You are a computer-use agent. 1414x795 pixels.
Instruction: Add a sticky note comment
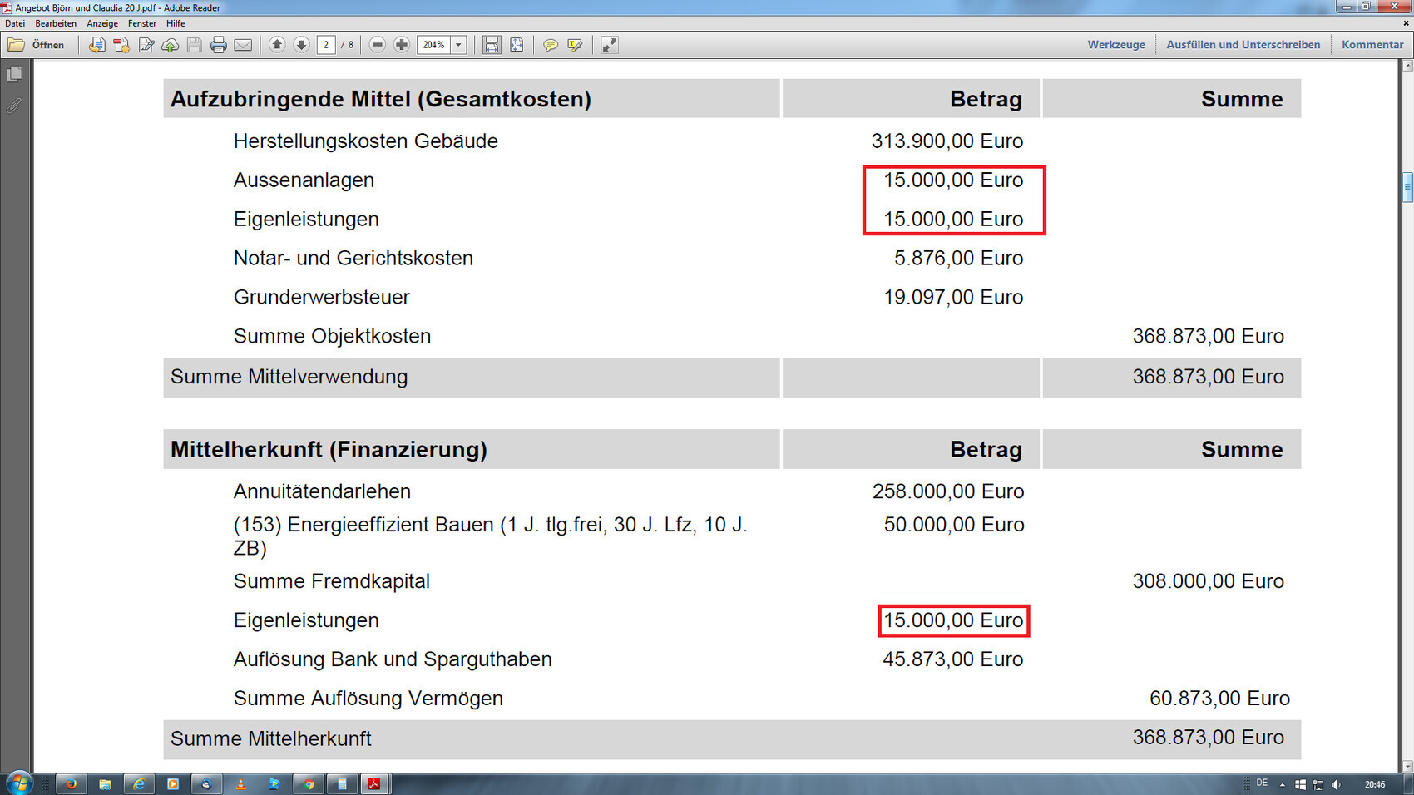pos(550,45)
